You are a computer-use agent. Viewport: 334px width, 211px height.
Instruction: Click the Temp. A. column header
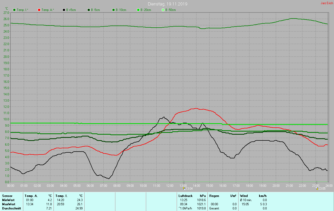tap(31, 196)
